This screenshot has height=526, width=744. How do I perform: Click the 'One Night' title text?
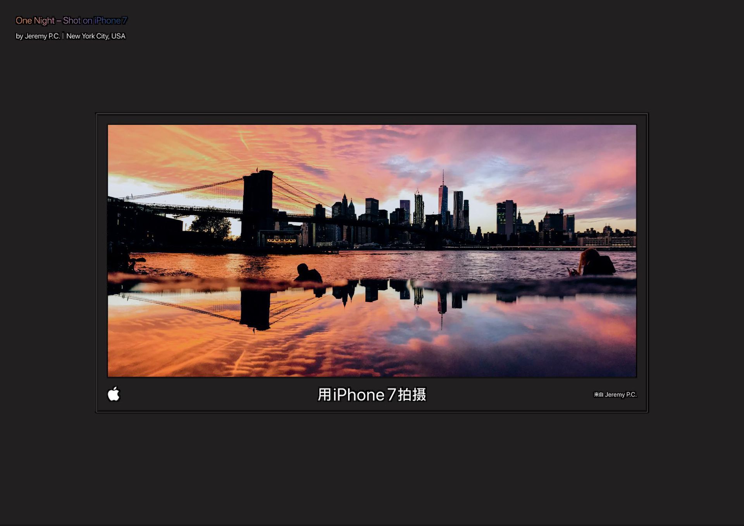pos(35,21)
